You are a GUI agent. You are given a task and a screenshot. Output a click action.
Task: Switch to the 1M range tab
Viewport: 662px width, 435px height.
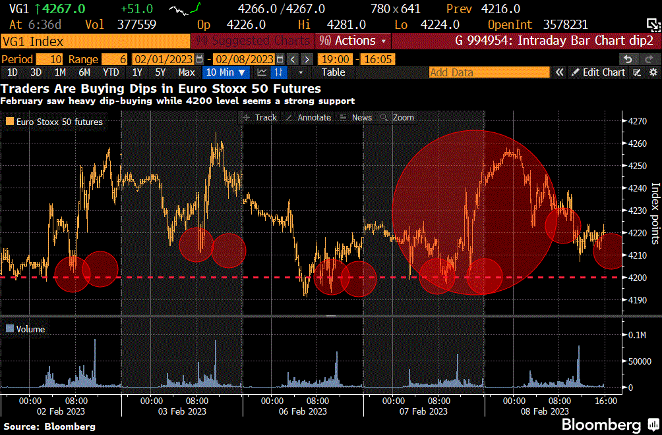tap(60, 72)
